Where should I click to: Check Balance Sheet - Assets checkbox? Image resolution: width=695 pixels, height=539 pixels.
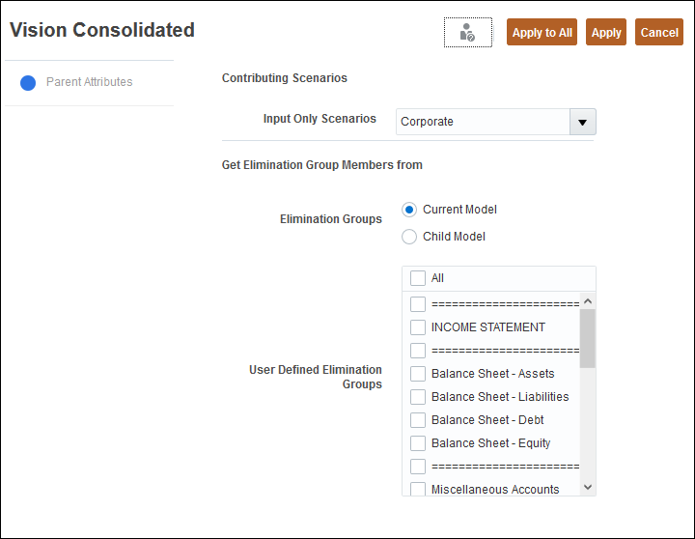click(x=418, y=374)
